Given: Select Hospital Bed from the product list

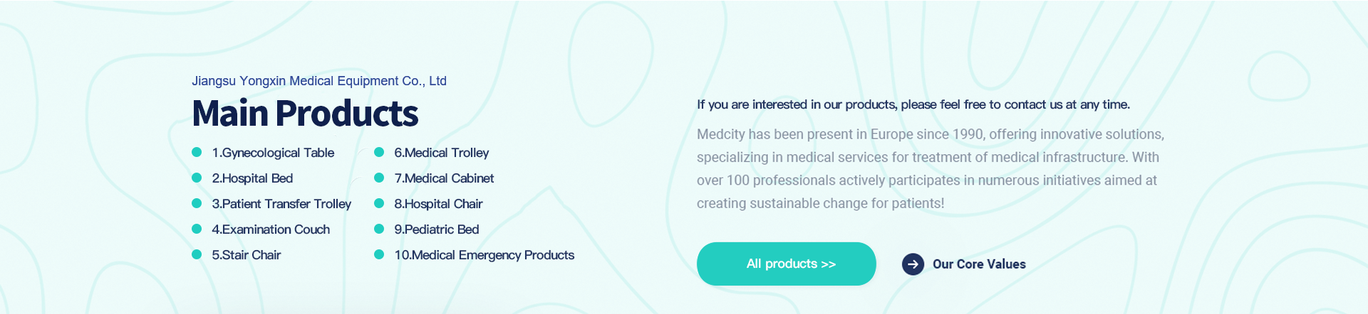Looking at the screenshot, I should point(252,178).
